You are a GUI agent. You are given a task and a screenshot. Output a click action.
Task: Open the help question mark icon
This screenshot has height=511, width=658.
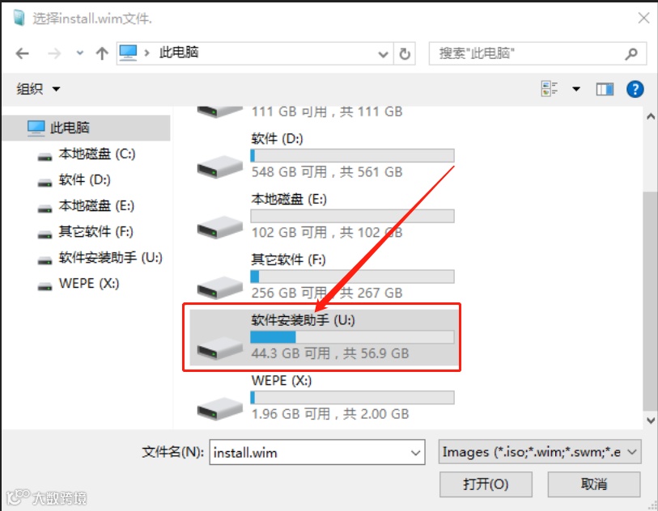pos(635,89)
